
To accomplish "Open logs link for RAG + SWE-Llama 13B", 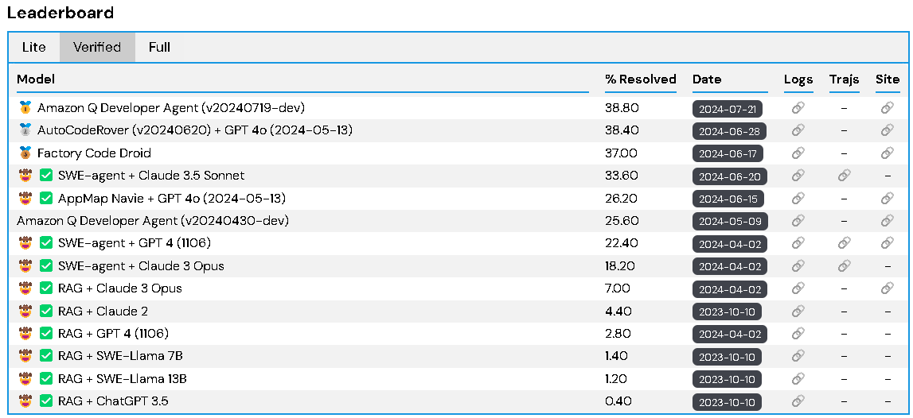I will click(x=798, y=378).
